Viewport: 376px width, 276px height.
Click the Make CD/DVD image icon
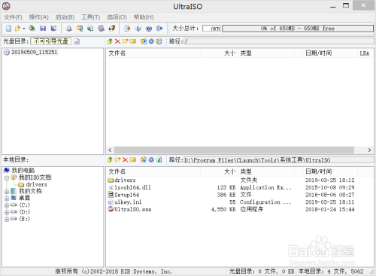pos(69,29)
